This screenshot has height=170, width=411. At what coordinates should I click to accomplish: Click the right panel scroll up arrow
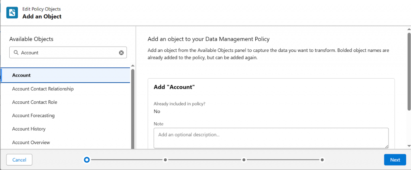click(x=409, y=29)
